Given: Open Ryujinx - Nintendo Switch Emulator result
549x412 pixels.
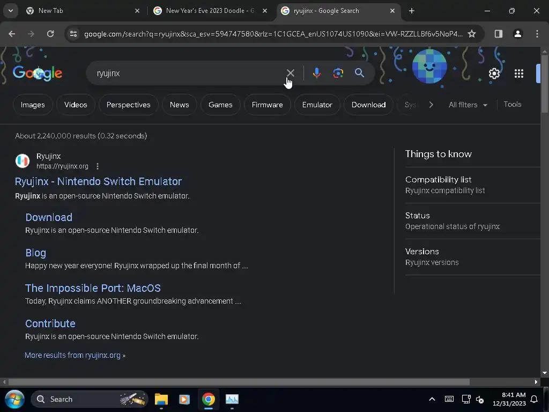Looking at the screenshot, I should click(98, 181).
